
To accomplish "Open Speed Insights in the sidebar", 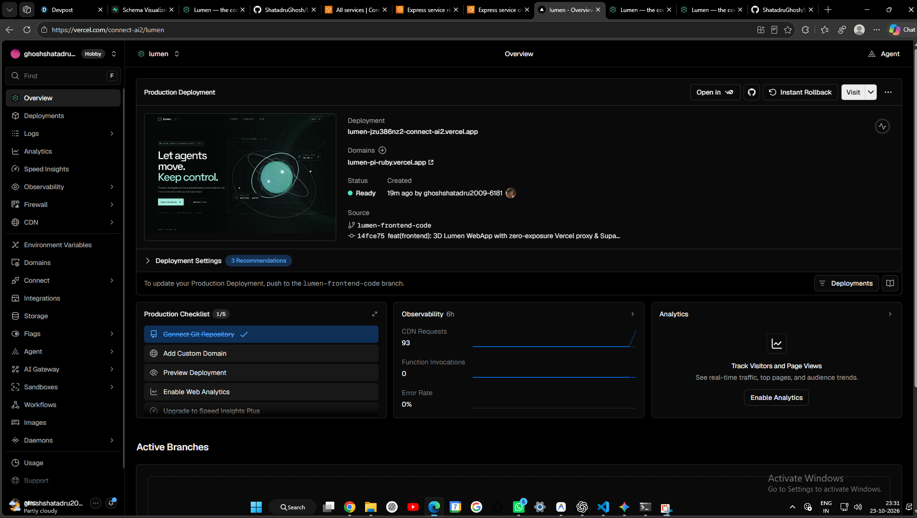I will click(63, 169).
